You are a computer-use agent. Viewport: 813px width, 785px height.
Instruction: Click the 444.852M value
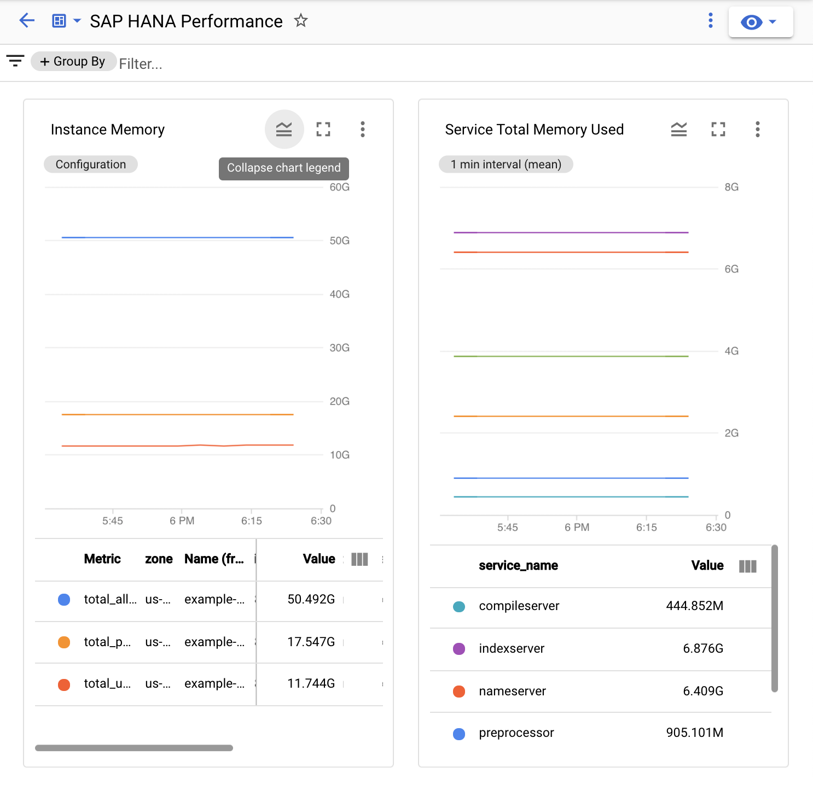[694, 606]
